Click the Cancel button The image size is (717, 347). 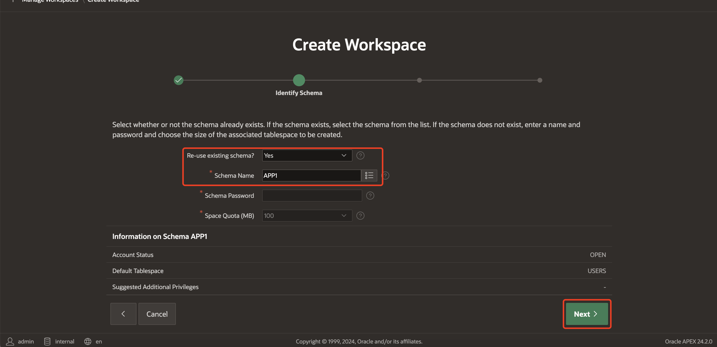pos(157,314)
